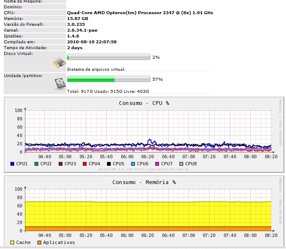This screenshot has width=286, height=249.
Task: Click the Versão do Firewall: label
Action: [x=24, y=25]
